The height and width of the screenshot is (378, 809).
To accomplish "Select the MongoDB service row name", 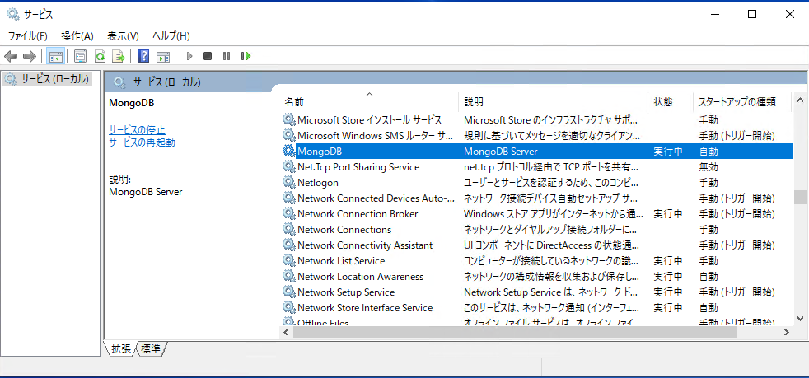I will tap(320, 152).
